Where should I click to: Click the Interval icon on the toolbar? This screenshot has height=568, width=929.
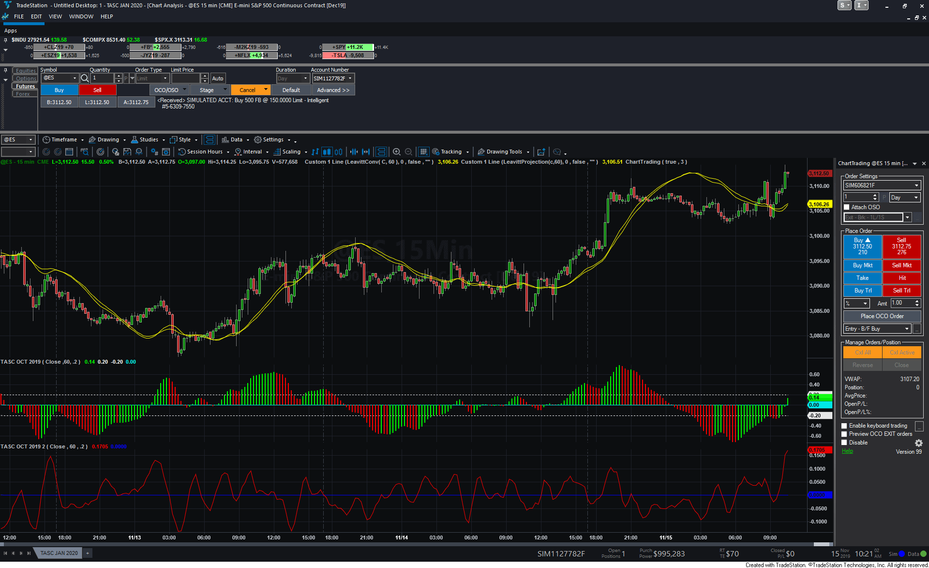coord(237,152)
